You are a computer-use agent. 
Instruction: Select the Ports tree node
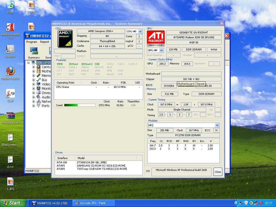tap(45, 106)
